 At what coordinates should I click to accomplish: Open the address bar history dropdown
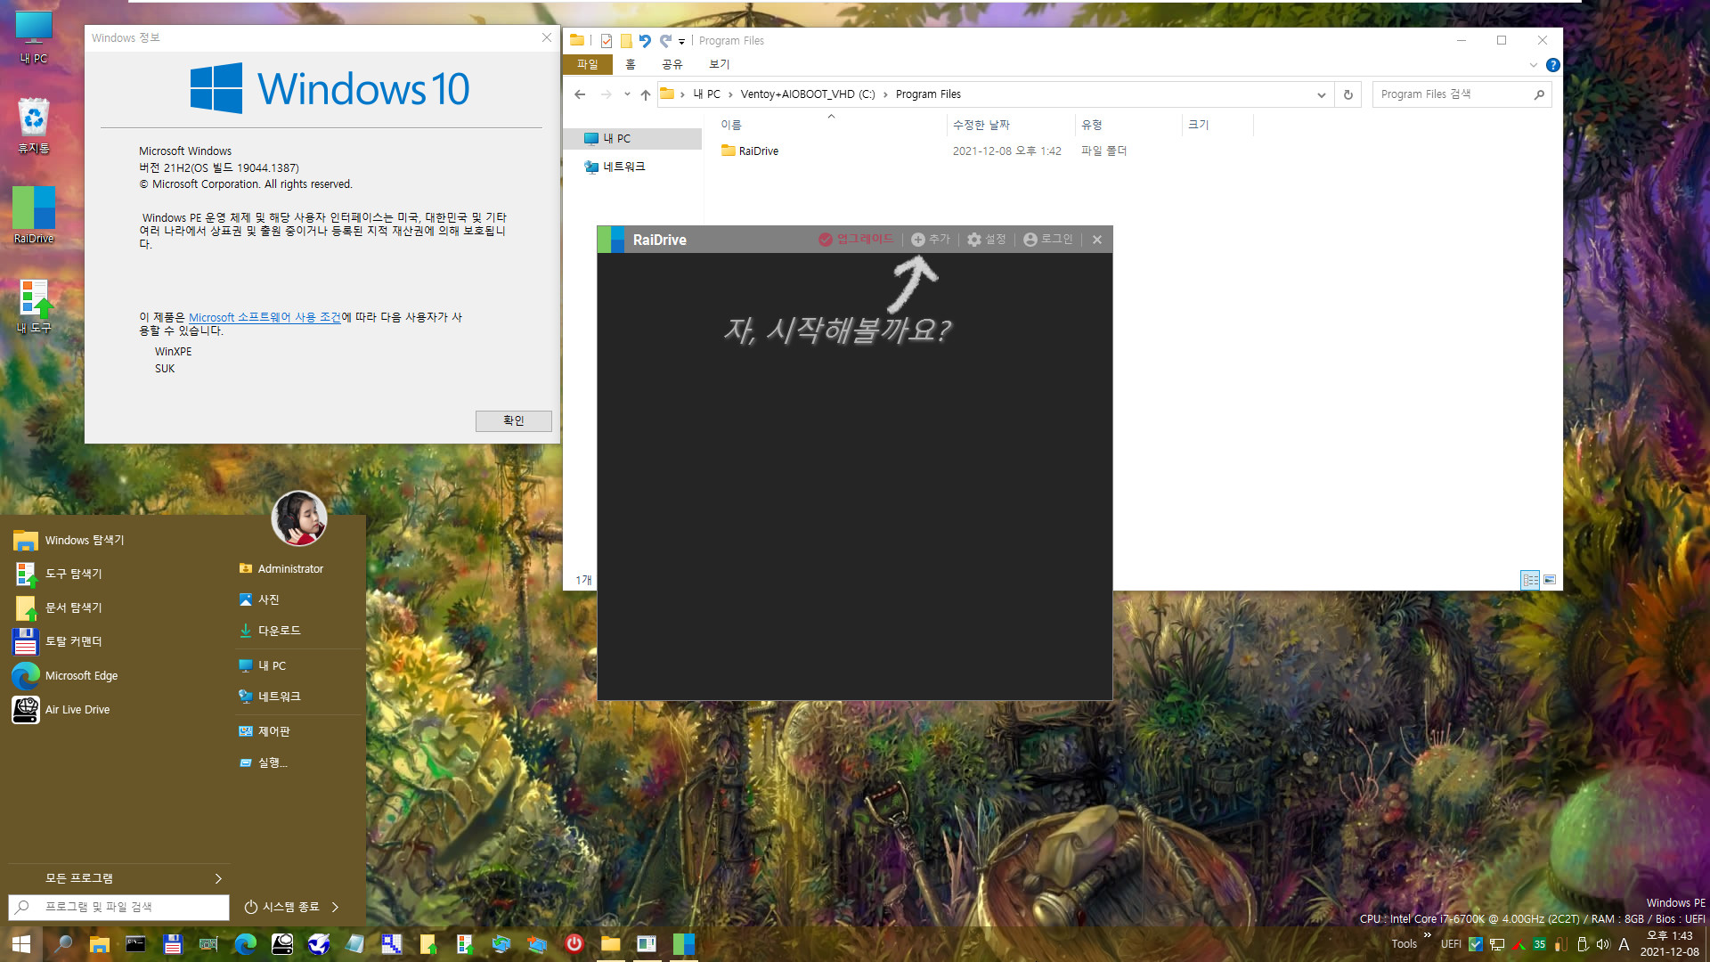coord(1321,94)
